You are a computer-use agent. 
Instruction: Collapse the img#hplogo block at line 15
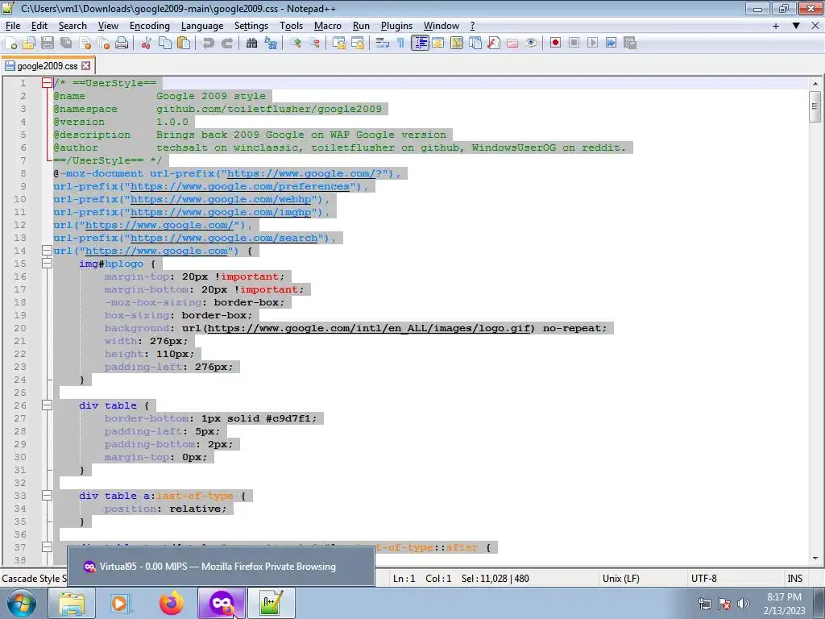click(47, 264)
